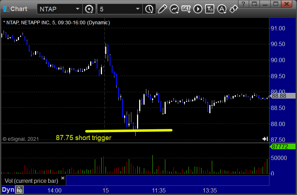297x195 pixels.
Task: Click the Dyn scaling label
Action: pos(8,190)
